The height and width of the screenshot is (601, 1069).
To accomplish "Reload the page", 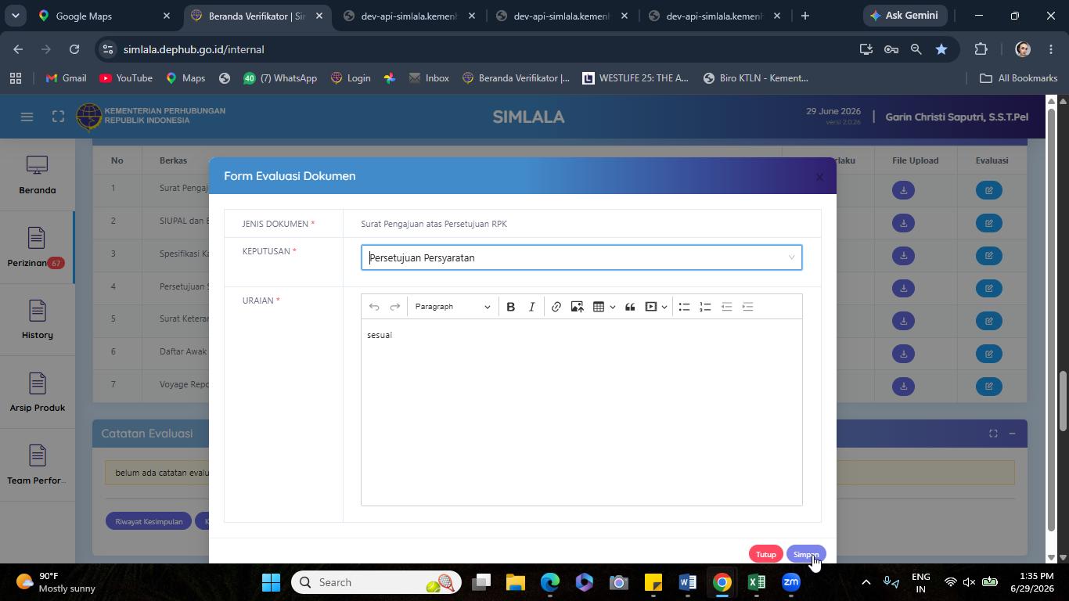I will coord(74,49).
